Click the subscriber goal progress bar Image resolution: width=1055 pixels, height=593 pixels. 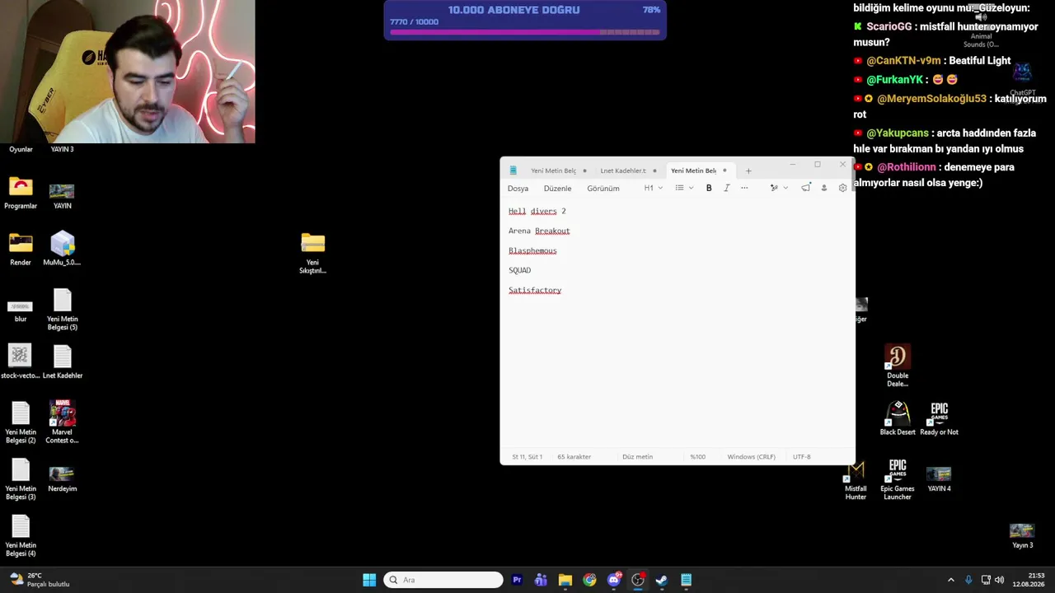coord(525,32)
